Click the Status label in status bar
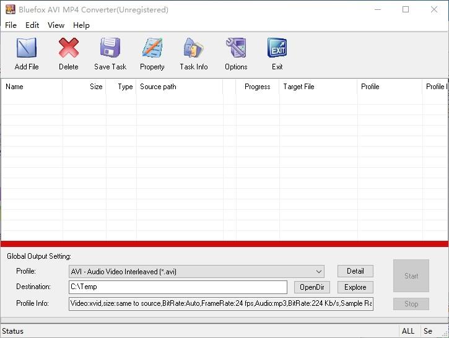 [12, 331]
